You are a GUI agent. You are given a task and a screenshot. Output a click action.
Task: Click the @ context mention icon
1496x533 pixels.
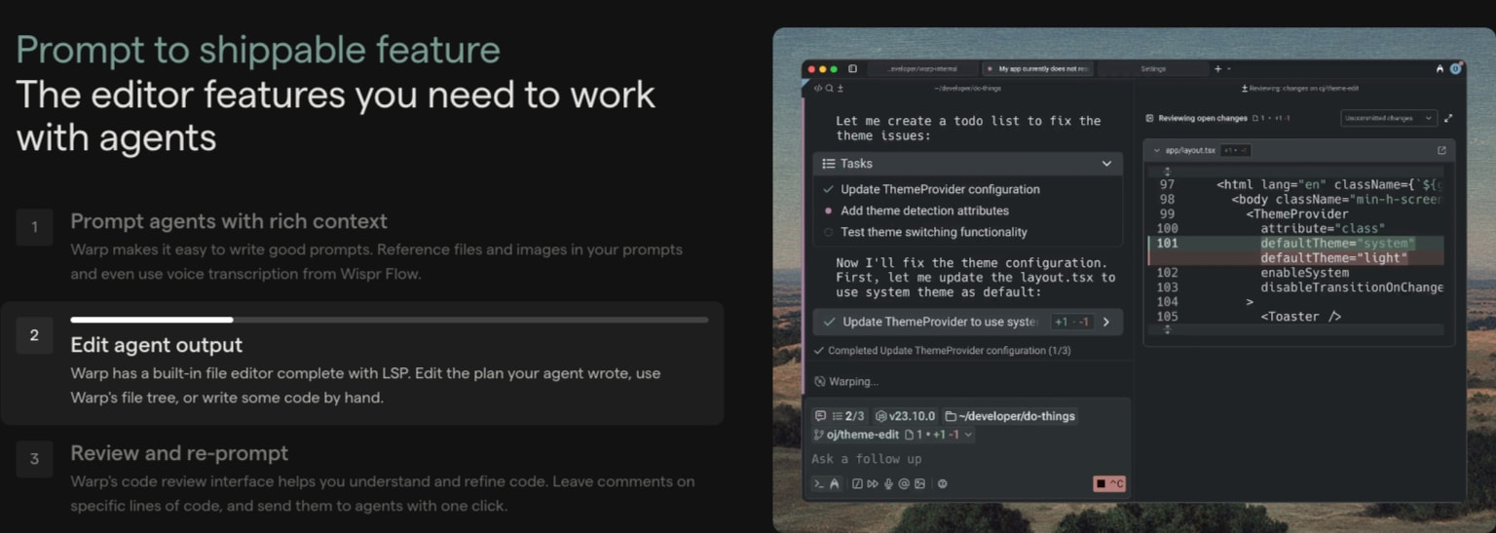click(x=904, y=483)
